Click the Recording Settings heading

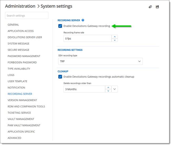pos(70,50)
